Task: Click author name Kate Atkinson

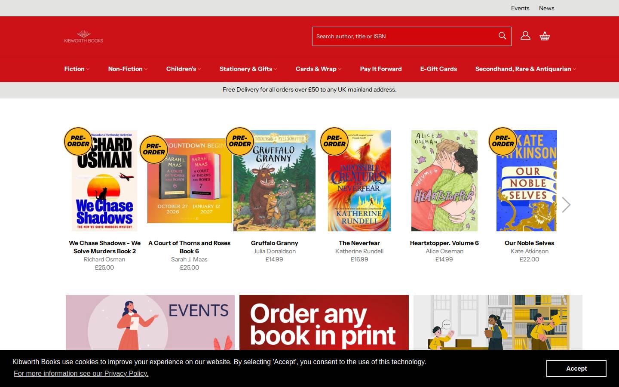Action: pyautogui.click(x=529, y=251)
